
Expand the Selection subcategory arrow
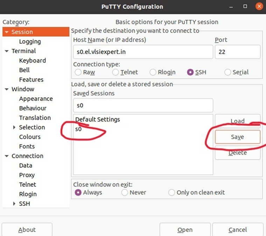click(14, 127)
